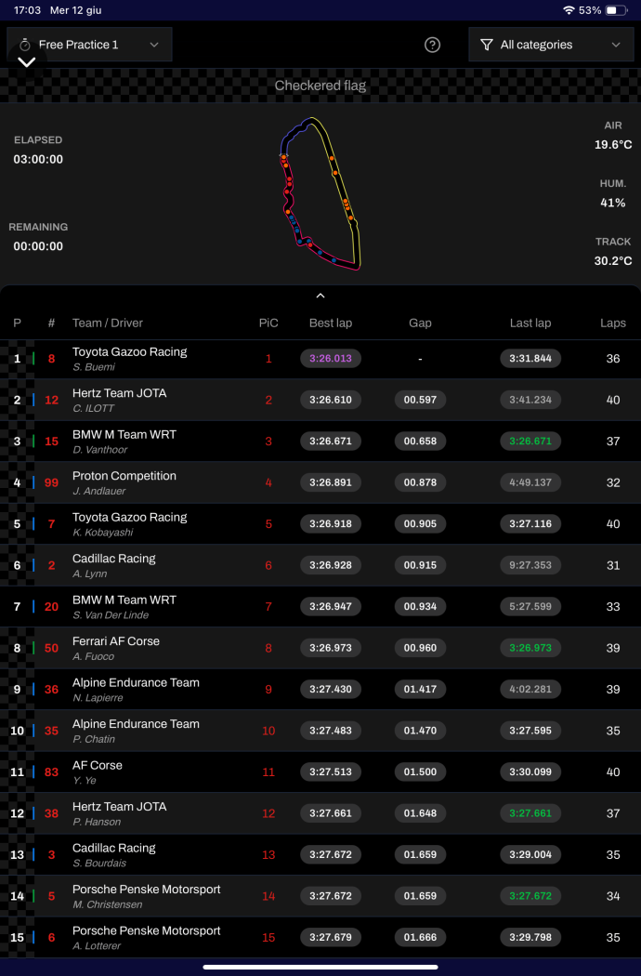This screenshot has height=976, width=641.
Task: Click the Laps column header
Action: tap(613, 323)
